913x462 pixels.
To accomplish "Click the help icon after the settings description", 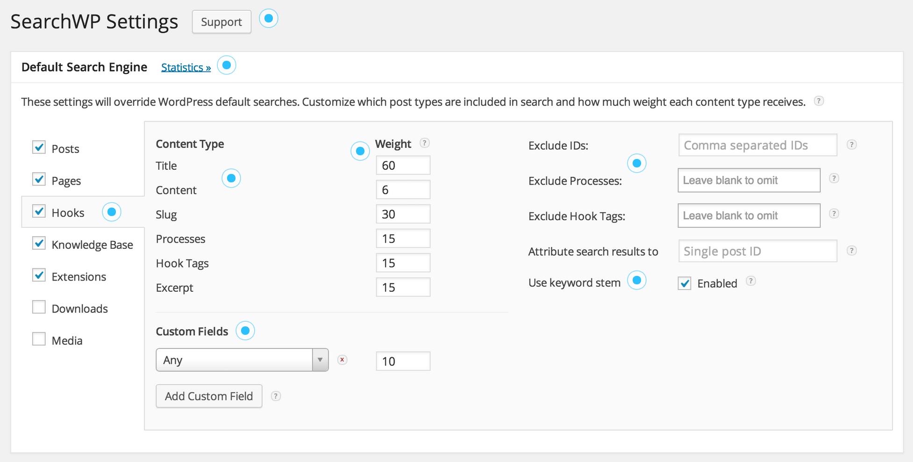I will coord(819,101).
